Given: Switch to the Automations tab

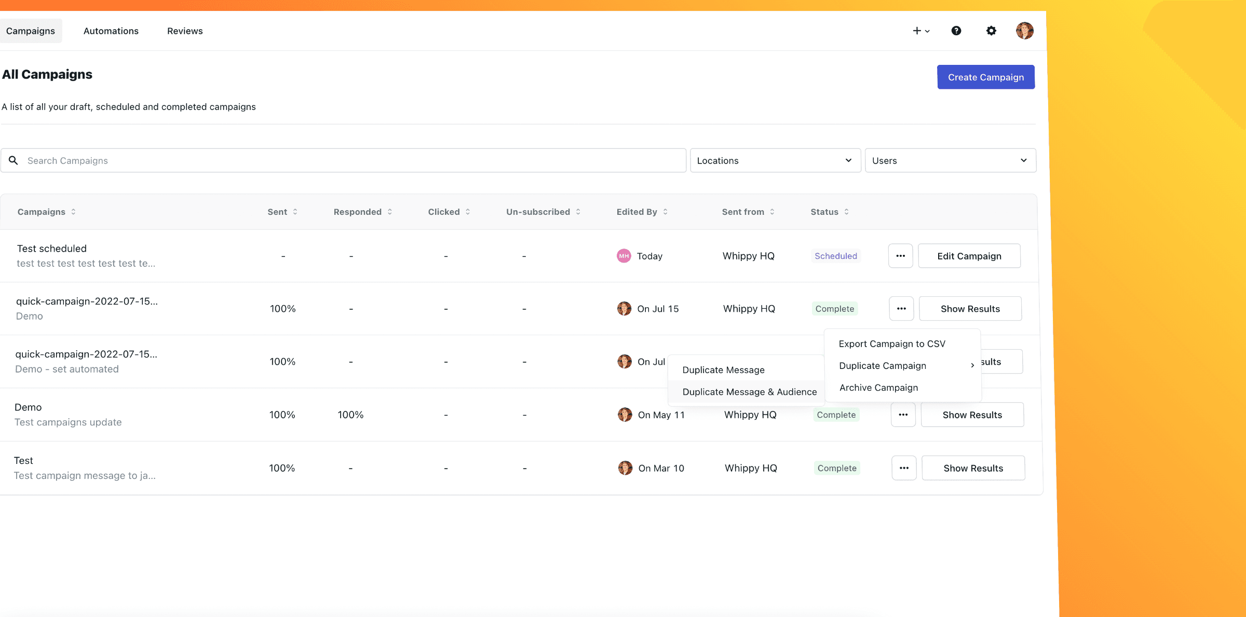Looking at the screenshot, I should click(x=111, y=31).
